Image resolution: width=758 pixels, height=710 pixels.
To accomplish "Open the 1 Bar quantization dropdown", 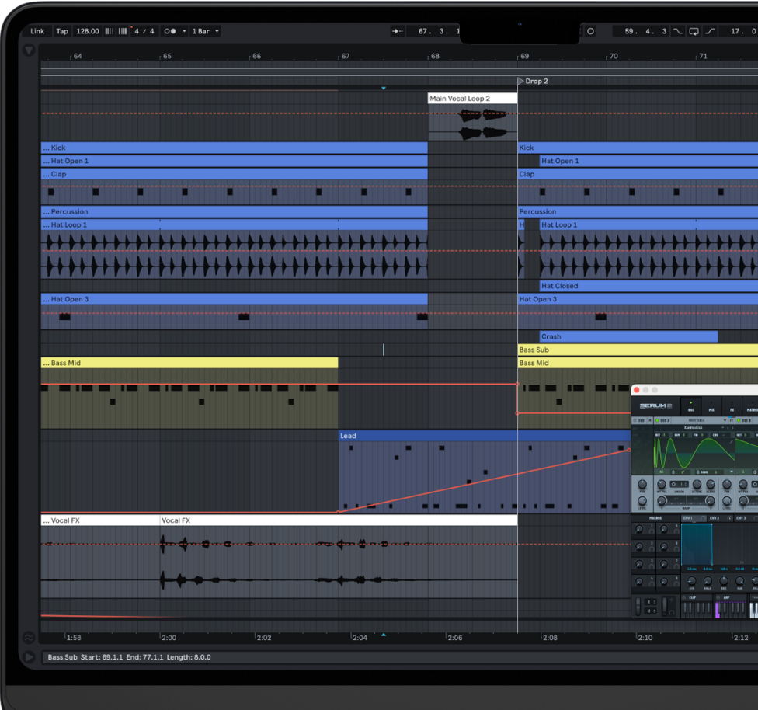I will (x=205, y=31).
